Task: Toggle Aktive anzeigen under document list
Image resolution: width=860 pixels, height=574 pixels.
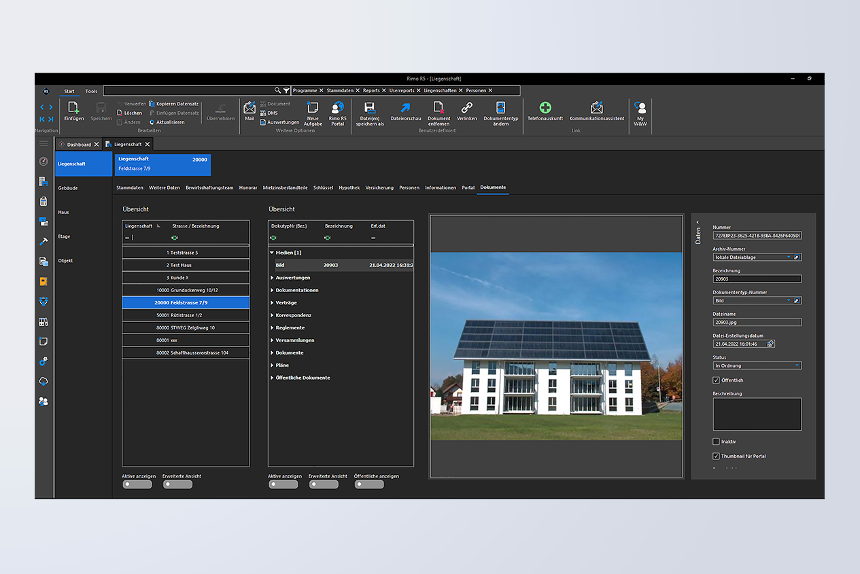Action: 283,485
